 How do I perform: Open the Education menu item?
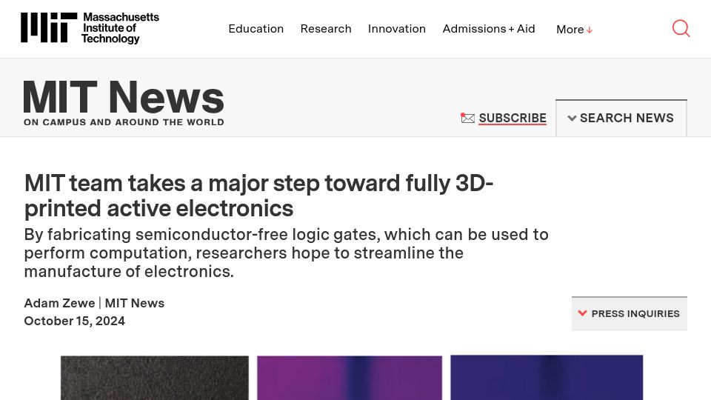tap(256, 29)
